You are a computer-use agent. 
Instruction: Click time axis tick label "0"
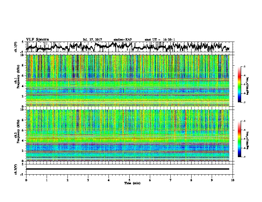tap(26, 180)
